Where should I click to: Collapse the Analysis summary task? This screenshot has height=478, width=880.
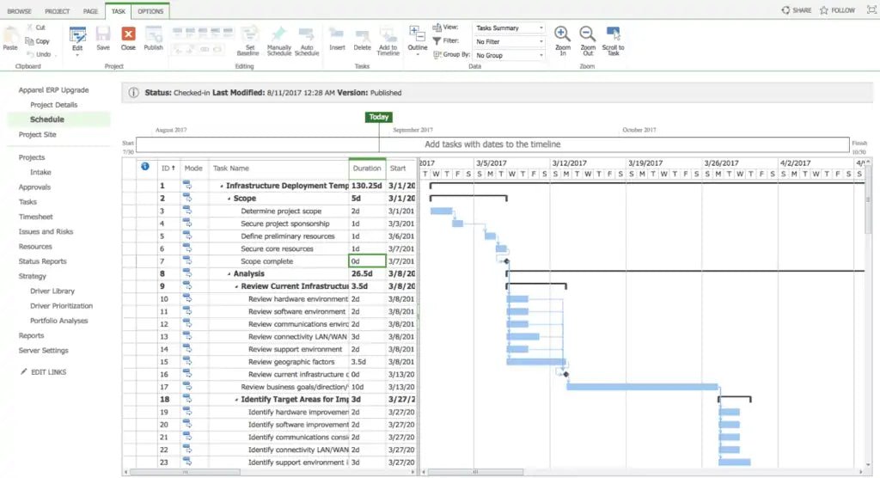coord(229,274)
